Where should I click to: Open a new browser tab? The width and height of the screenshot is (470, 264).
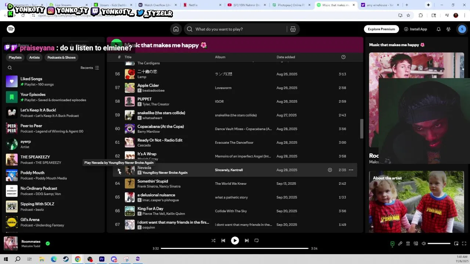coord(406,5)
